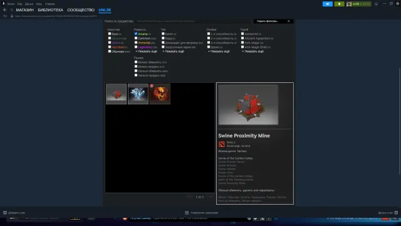
Task: Check the Ancient Apparition hero filter
Action: click(x=242, y=38)
